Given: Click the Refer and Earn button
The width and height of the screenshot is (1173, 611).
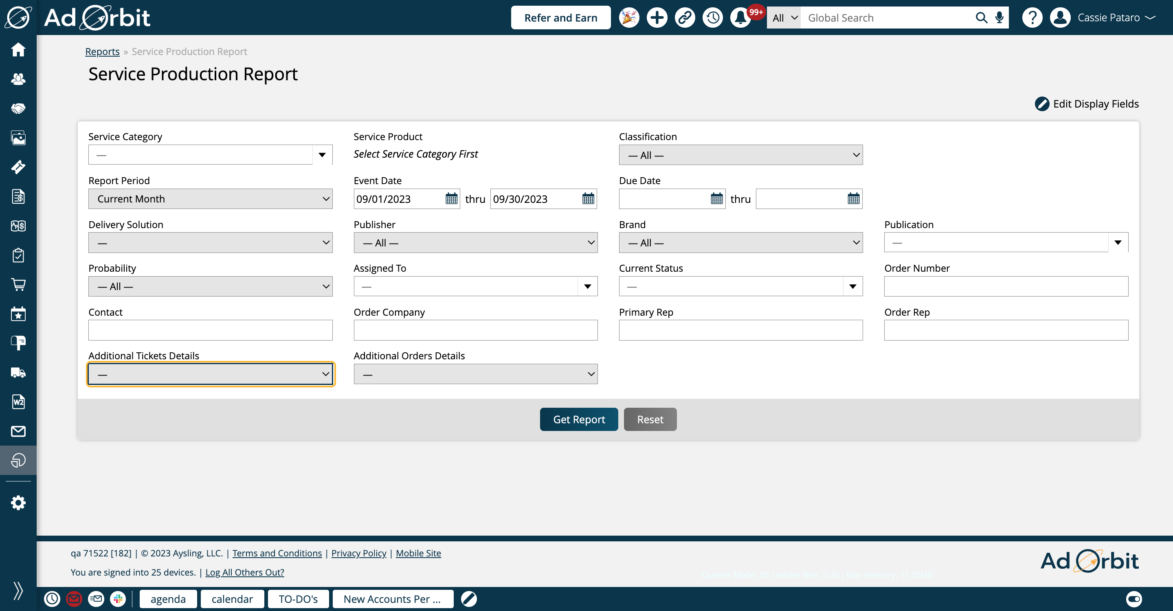Looking at the screenshot, I should 560,17.
